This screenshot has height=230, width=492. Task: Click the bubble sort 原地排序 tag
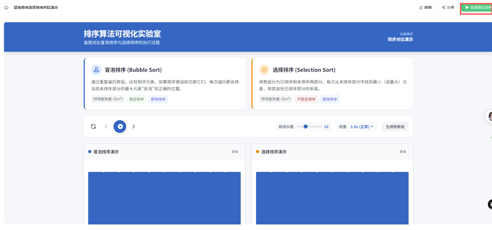pos(158,99)
